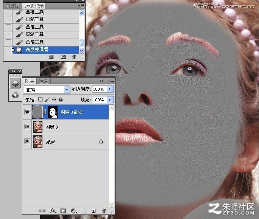
Task: Delete current history state with trash icon
Action: pyautogui.click(x=74, y=57)
